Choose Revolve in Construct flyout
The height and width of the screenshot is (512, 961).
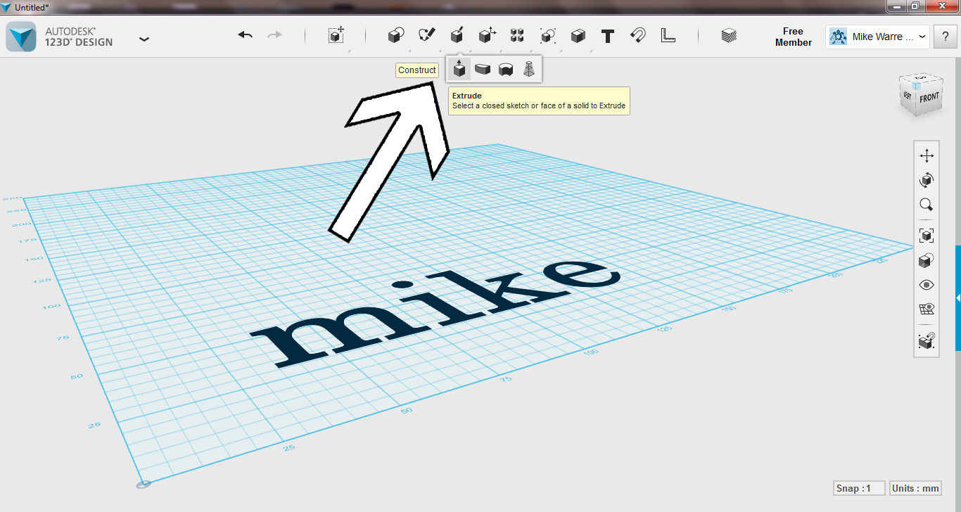tap(505, 69)
